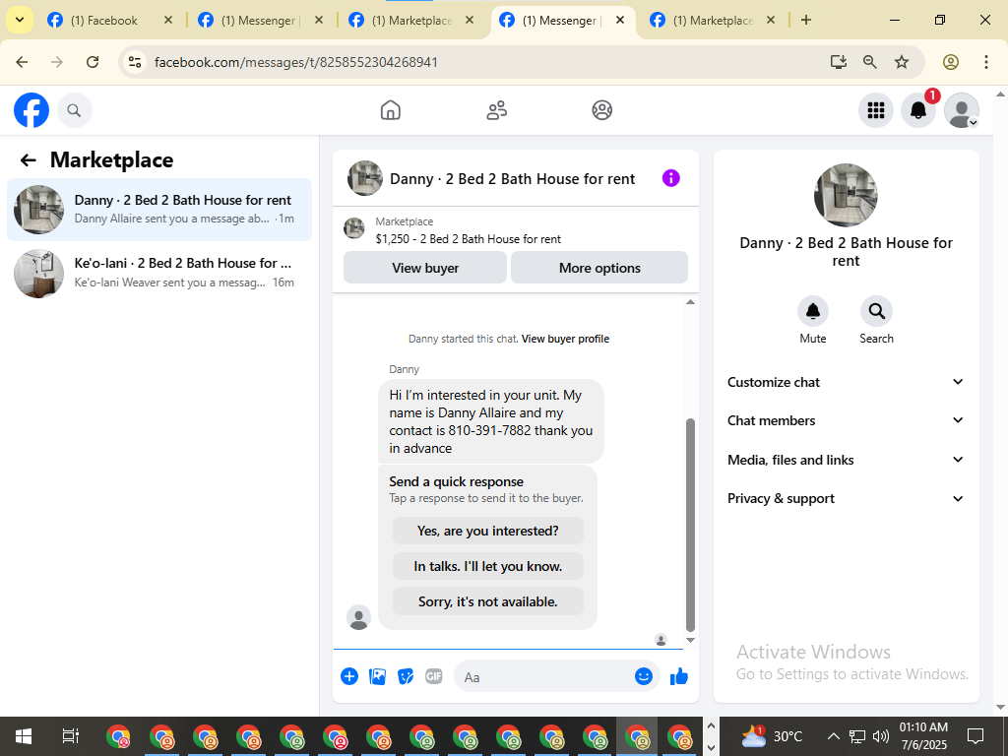The height and width of the screenshot is (756, 1008).
Task: Attach a file with the photo icon
Action: tap(377, 676)
